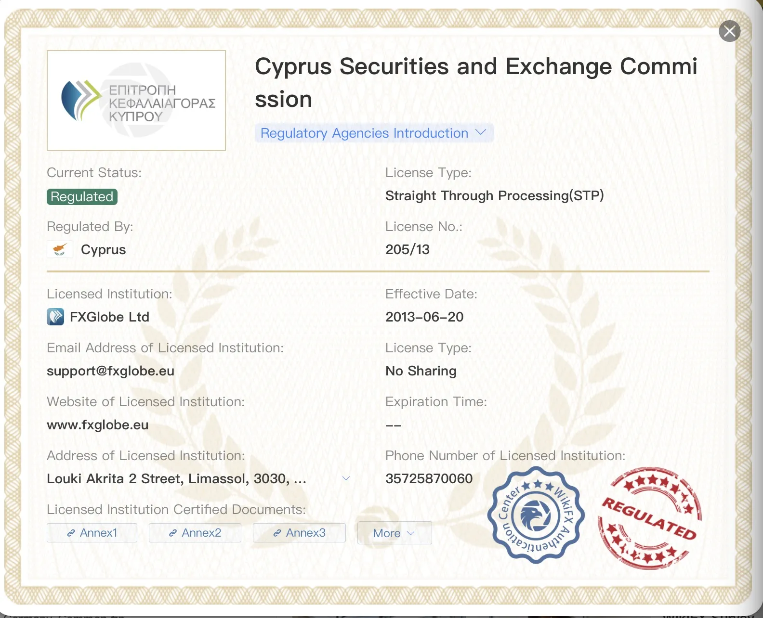The height and width of the screenshot is (618, 763).
Task: Select the Cyprus regulator country name
Action: 104,249
